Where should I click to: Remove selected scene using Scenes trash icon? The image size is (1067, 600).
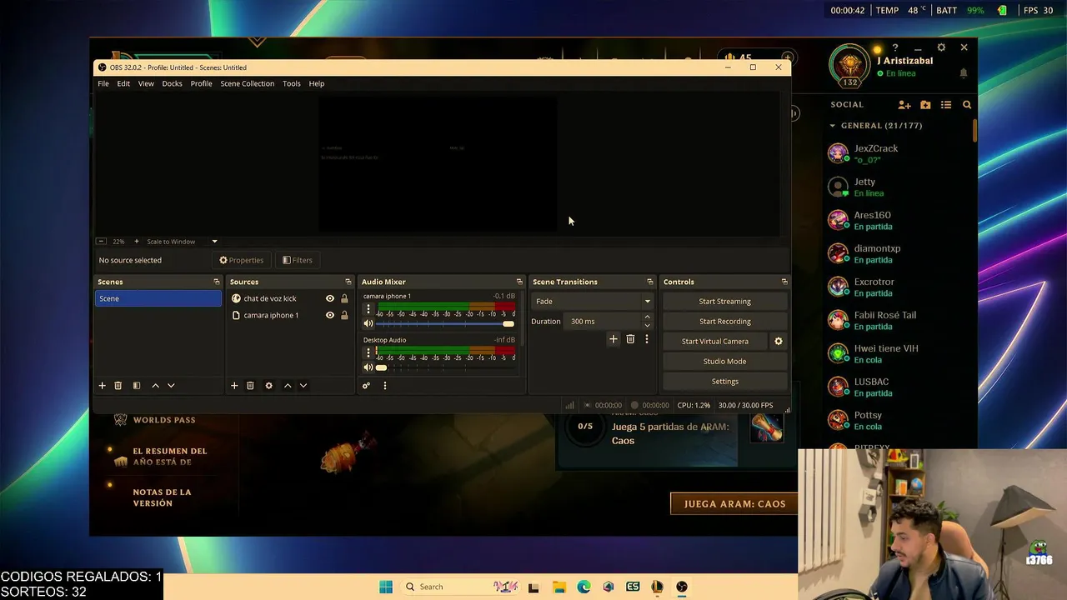(118, 386)
